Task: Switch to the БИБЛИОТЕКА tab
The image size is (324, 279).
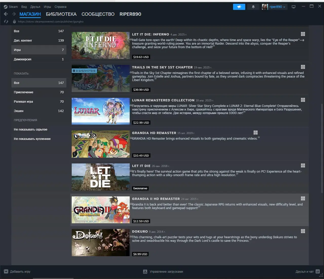Action: [x=61, y=14]
